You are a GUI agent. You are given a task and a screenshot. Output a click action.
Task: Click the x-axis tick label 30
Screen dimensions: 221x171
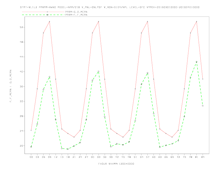pyautogui.click(x=92, y=157)
